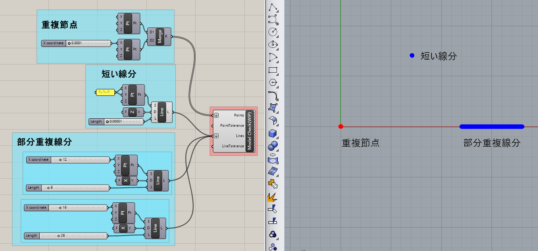This screenshot has height=251, width=538.
Task: Select the Unit Z vector component
Action: 132,112
